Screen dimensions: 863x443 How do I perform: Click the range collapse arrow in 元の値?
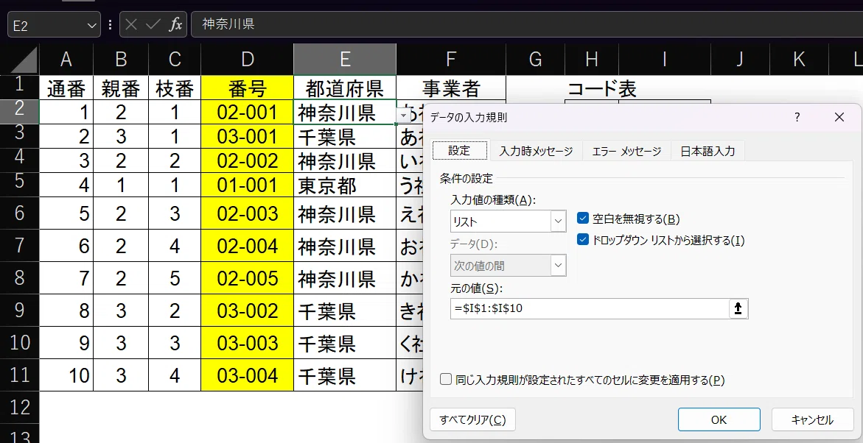pos(738,308)
